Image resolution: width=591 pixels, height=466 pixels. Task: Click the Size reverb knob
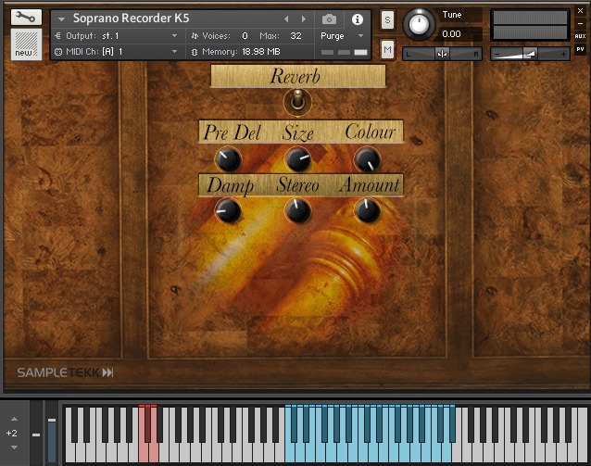pos(297,158)
